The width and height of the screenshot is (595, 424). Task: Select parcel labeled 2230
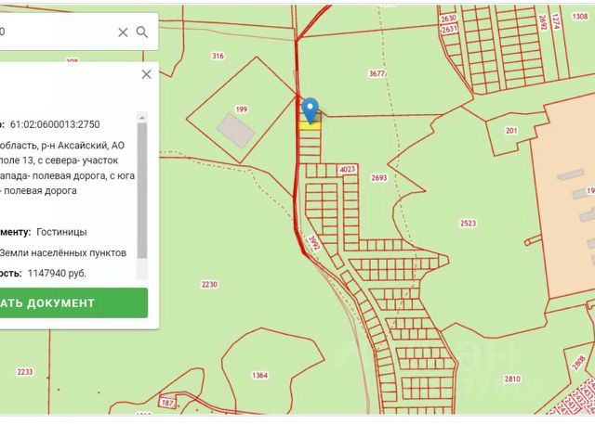(x=209, y=284)
